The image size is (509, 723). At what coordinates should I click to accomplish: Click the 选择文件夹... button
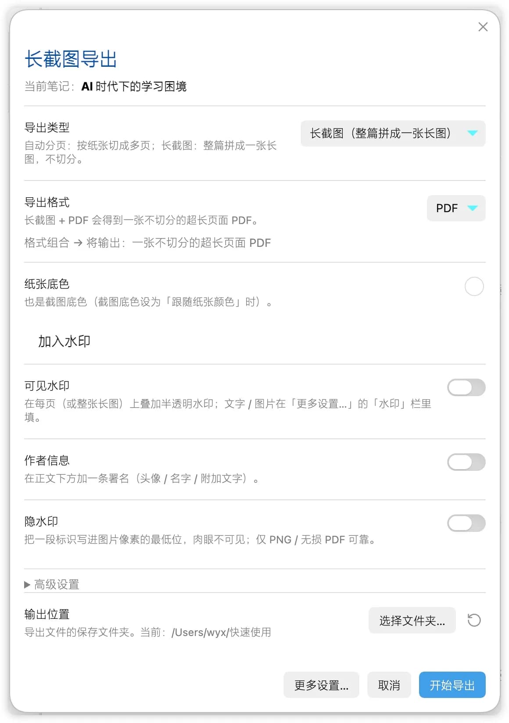(412, 620)
